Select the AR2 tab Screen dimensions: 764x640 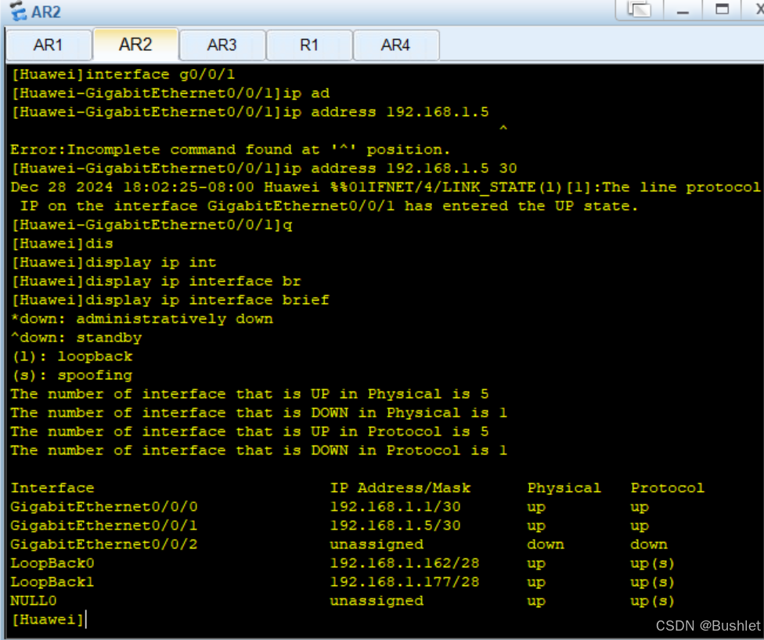135,45
